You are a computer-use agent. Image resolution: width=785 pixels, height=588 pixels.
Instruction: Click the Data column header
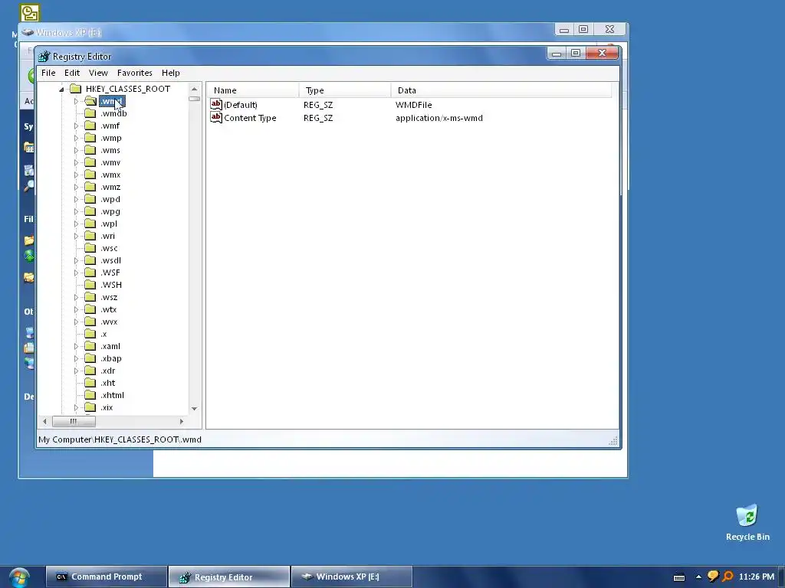click(501, 90)
